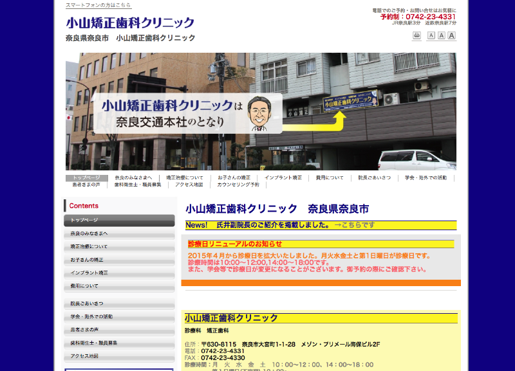The image size is (515, 371).
Task: Select アクセス地図 in the Contents sidebar
Action: (x=119, y=356)
